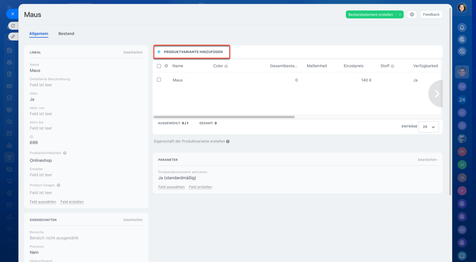Click the help icon beside Product images
The width and height of the screenshot is (476, 262).
58,185
